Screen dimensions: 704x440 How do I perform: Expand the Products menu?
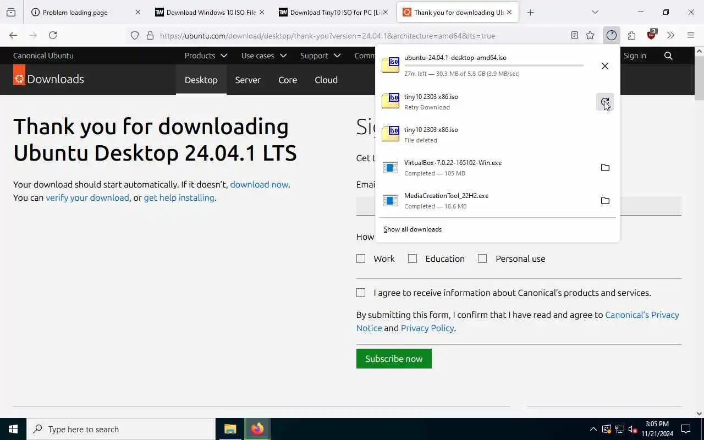coord(206,56)
